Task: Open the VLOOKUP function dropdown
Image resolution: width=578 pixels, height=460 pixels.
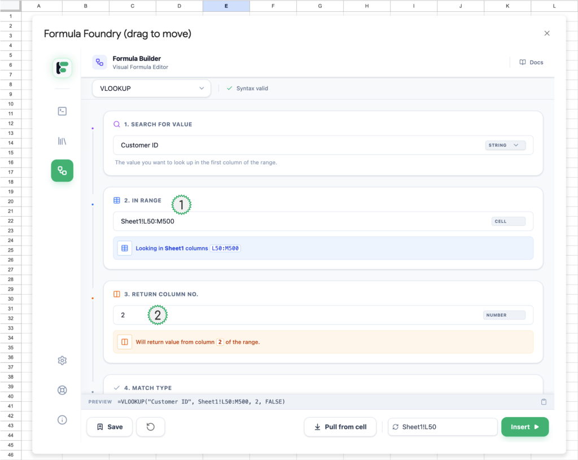Action: [151, 89]
